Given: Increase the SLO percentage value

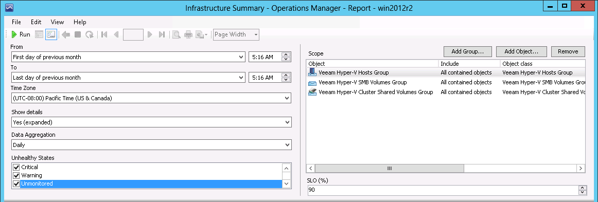Looking at the screenshot, I should pos(583,188).
